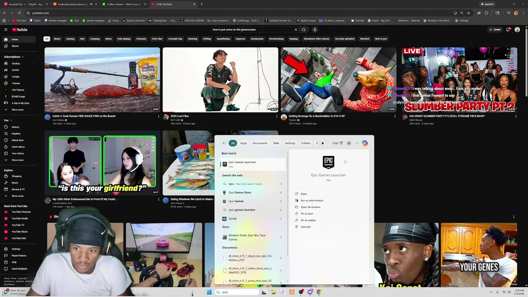Expand the You section Show more
This screenshot has height=297, width=528.
click(x=20, y=160)
